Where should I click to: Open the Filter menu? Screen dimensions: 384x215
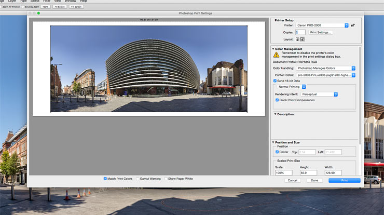[47, 1]
